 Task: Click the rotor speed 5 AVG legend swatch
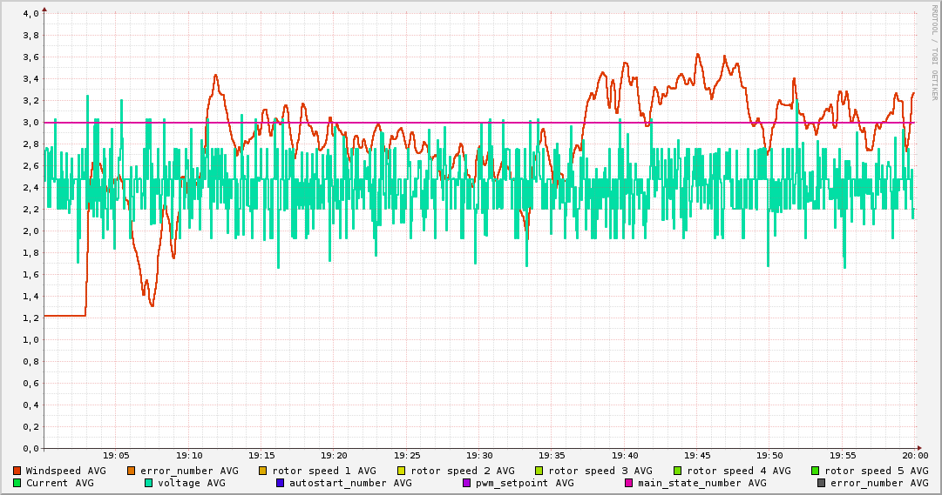coord(816,471)
